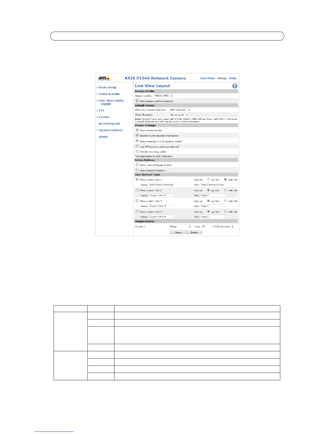Collapse the Live View Config menu
The width and height of the screenshot is (335, 434).
111,101
